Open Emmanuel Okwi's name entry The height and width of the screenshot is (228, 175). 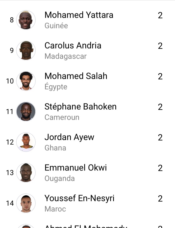pos(76,168)
